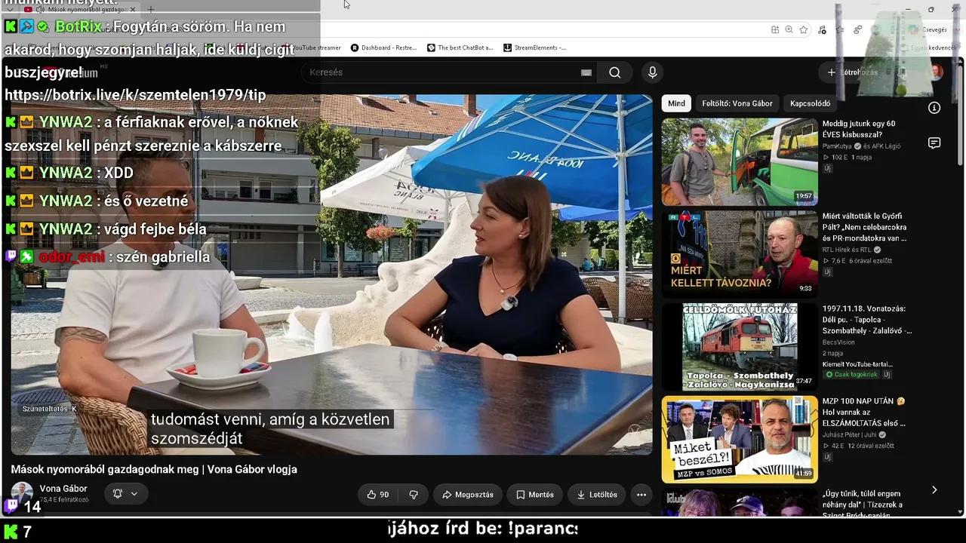
Task: Click the Megosztás share button
Action: 468,495
